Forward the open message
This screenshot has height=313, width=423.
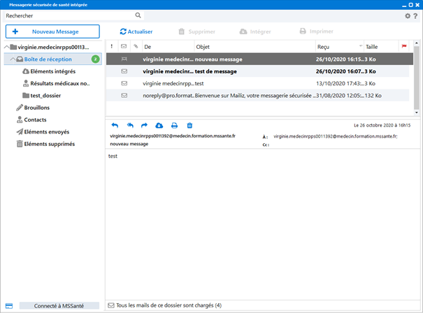[144, 125]
